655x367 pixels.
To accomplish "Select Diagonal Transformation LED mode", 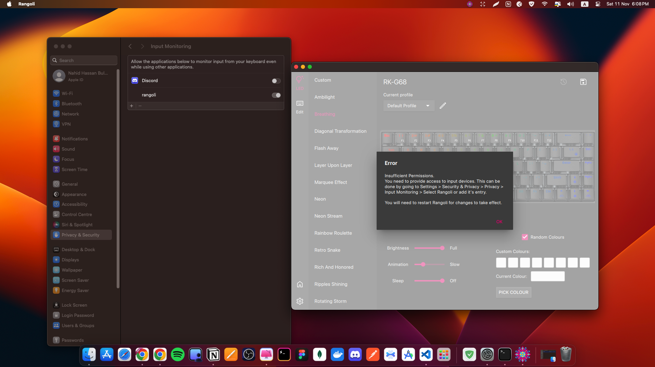I will [340, 131].
